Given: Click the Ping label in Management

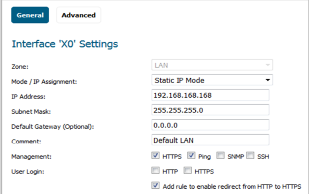Looking at the screenshot, I should pyautogui.click(x=204, y=157).
